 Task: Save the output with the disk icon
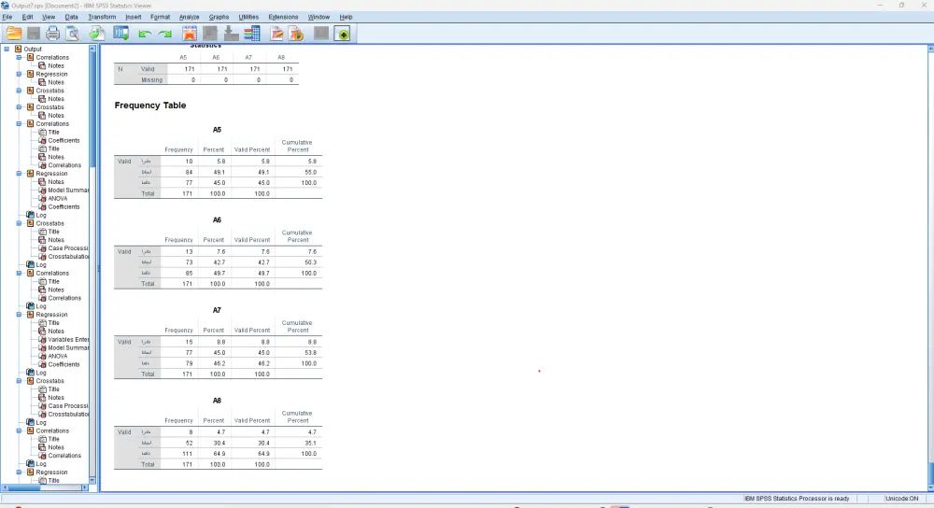34,34
